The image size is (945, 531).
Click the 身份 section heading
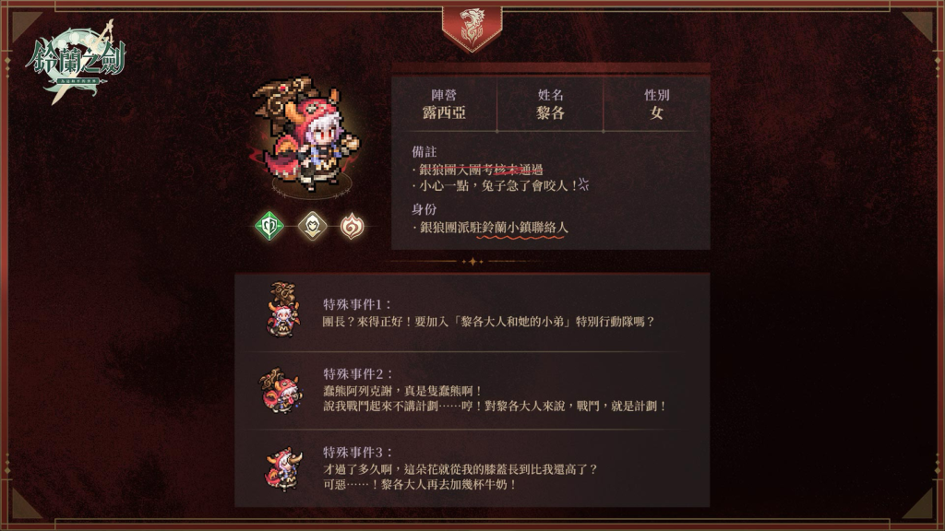point(425,209)
